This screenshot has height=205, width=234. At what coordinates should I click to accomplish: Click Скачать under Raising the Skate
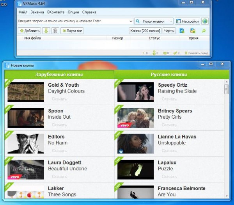(169, 99)
